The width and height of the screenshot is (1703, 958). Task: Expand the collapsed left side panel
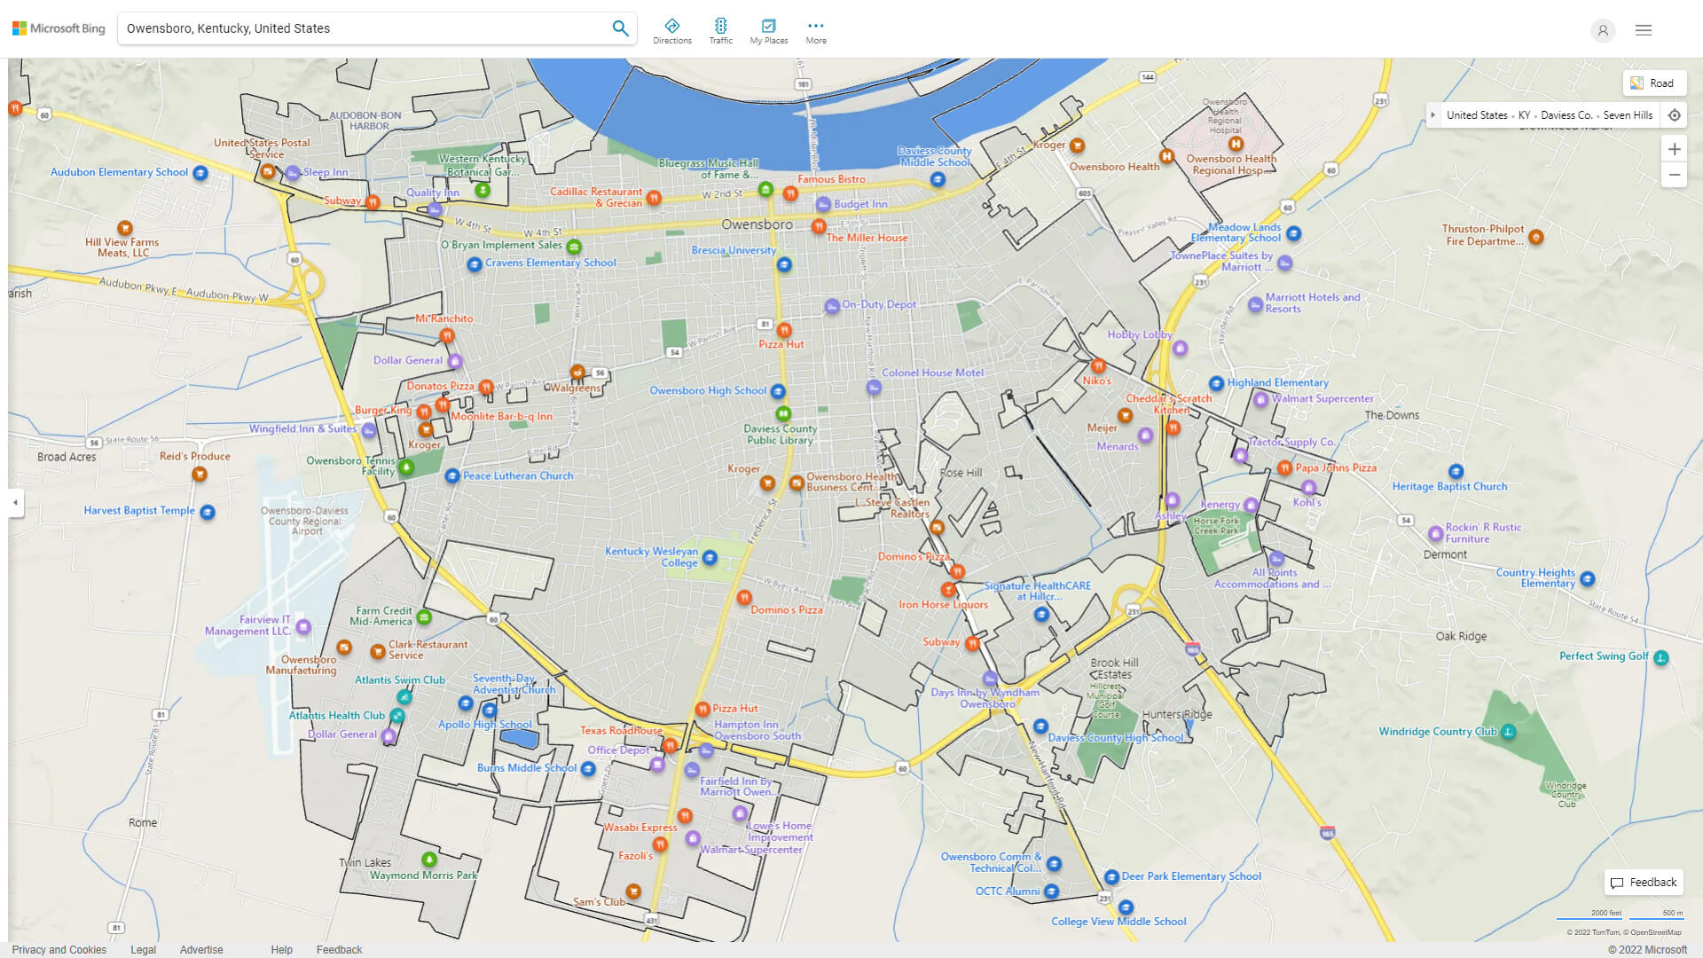tap(15, 503)
